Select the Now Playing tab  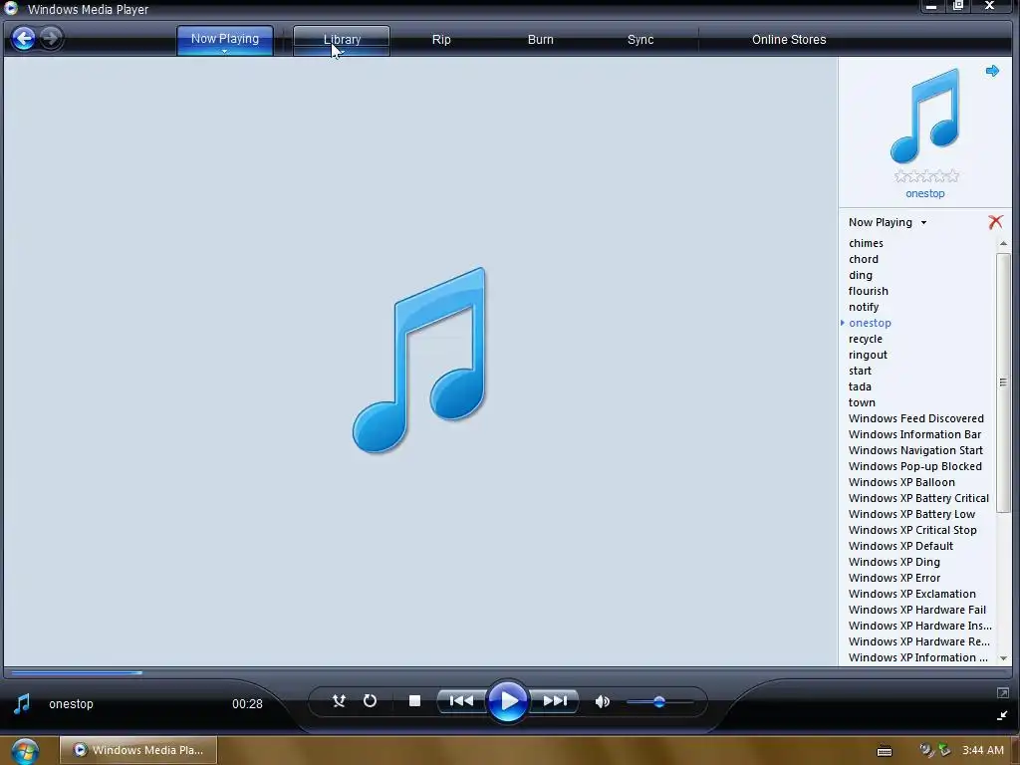[x=224, y=39]
